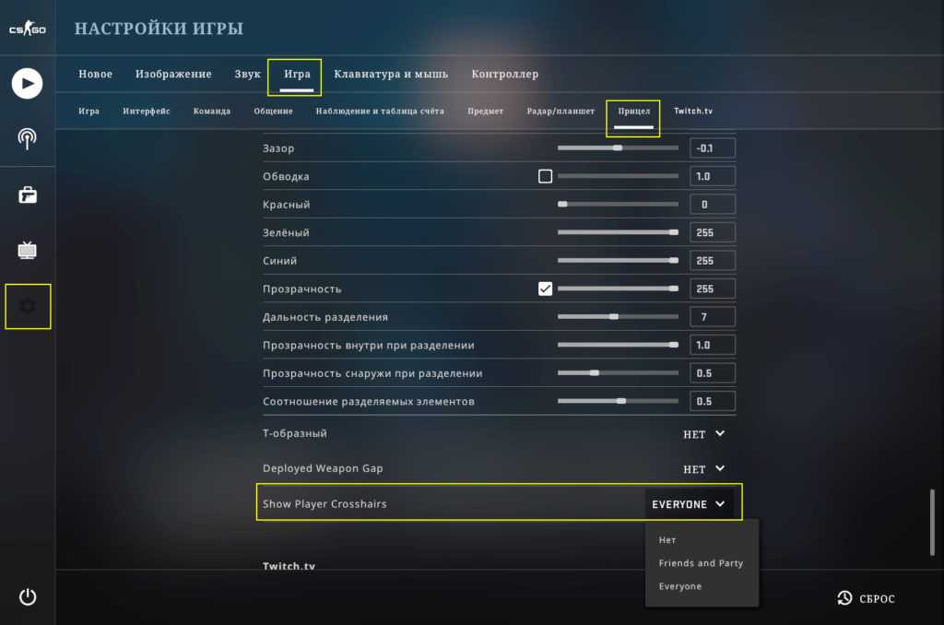The width and height of the screenshot is (944, 625).
Task: Click the Дальность разделения value field
Action: (x=713, y=317)
